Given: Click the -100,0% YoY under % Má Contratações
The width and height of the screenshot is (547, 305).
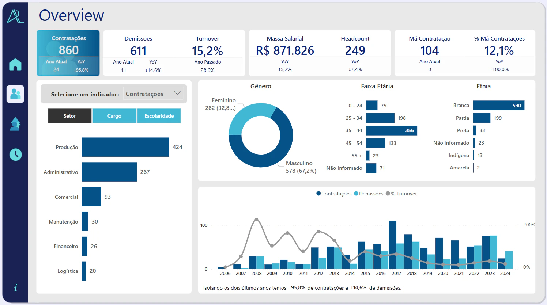Looking at the screenshot, I should 499,69.
